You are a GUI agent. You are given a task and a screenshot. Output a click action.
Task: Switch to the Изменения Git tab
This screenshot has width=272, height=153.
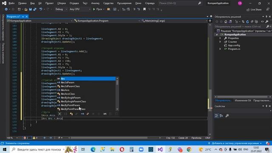pyautogui.click(x=243, y=101)
